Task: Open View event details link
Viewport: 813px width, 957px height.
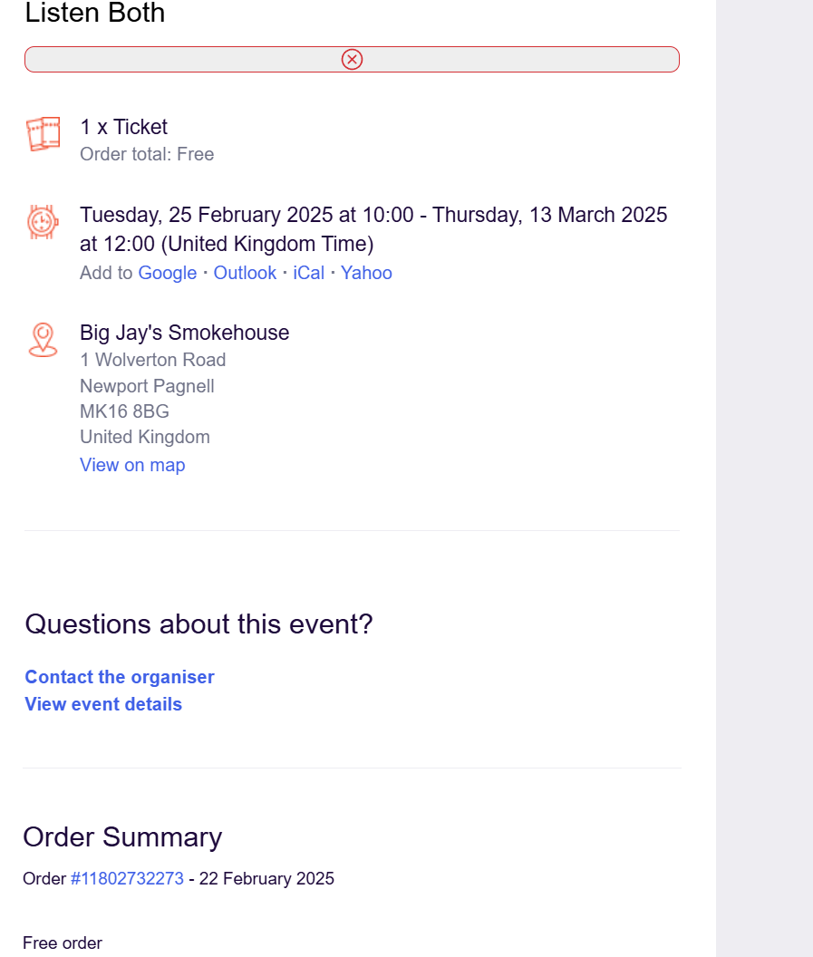Action: 103,704
